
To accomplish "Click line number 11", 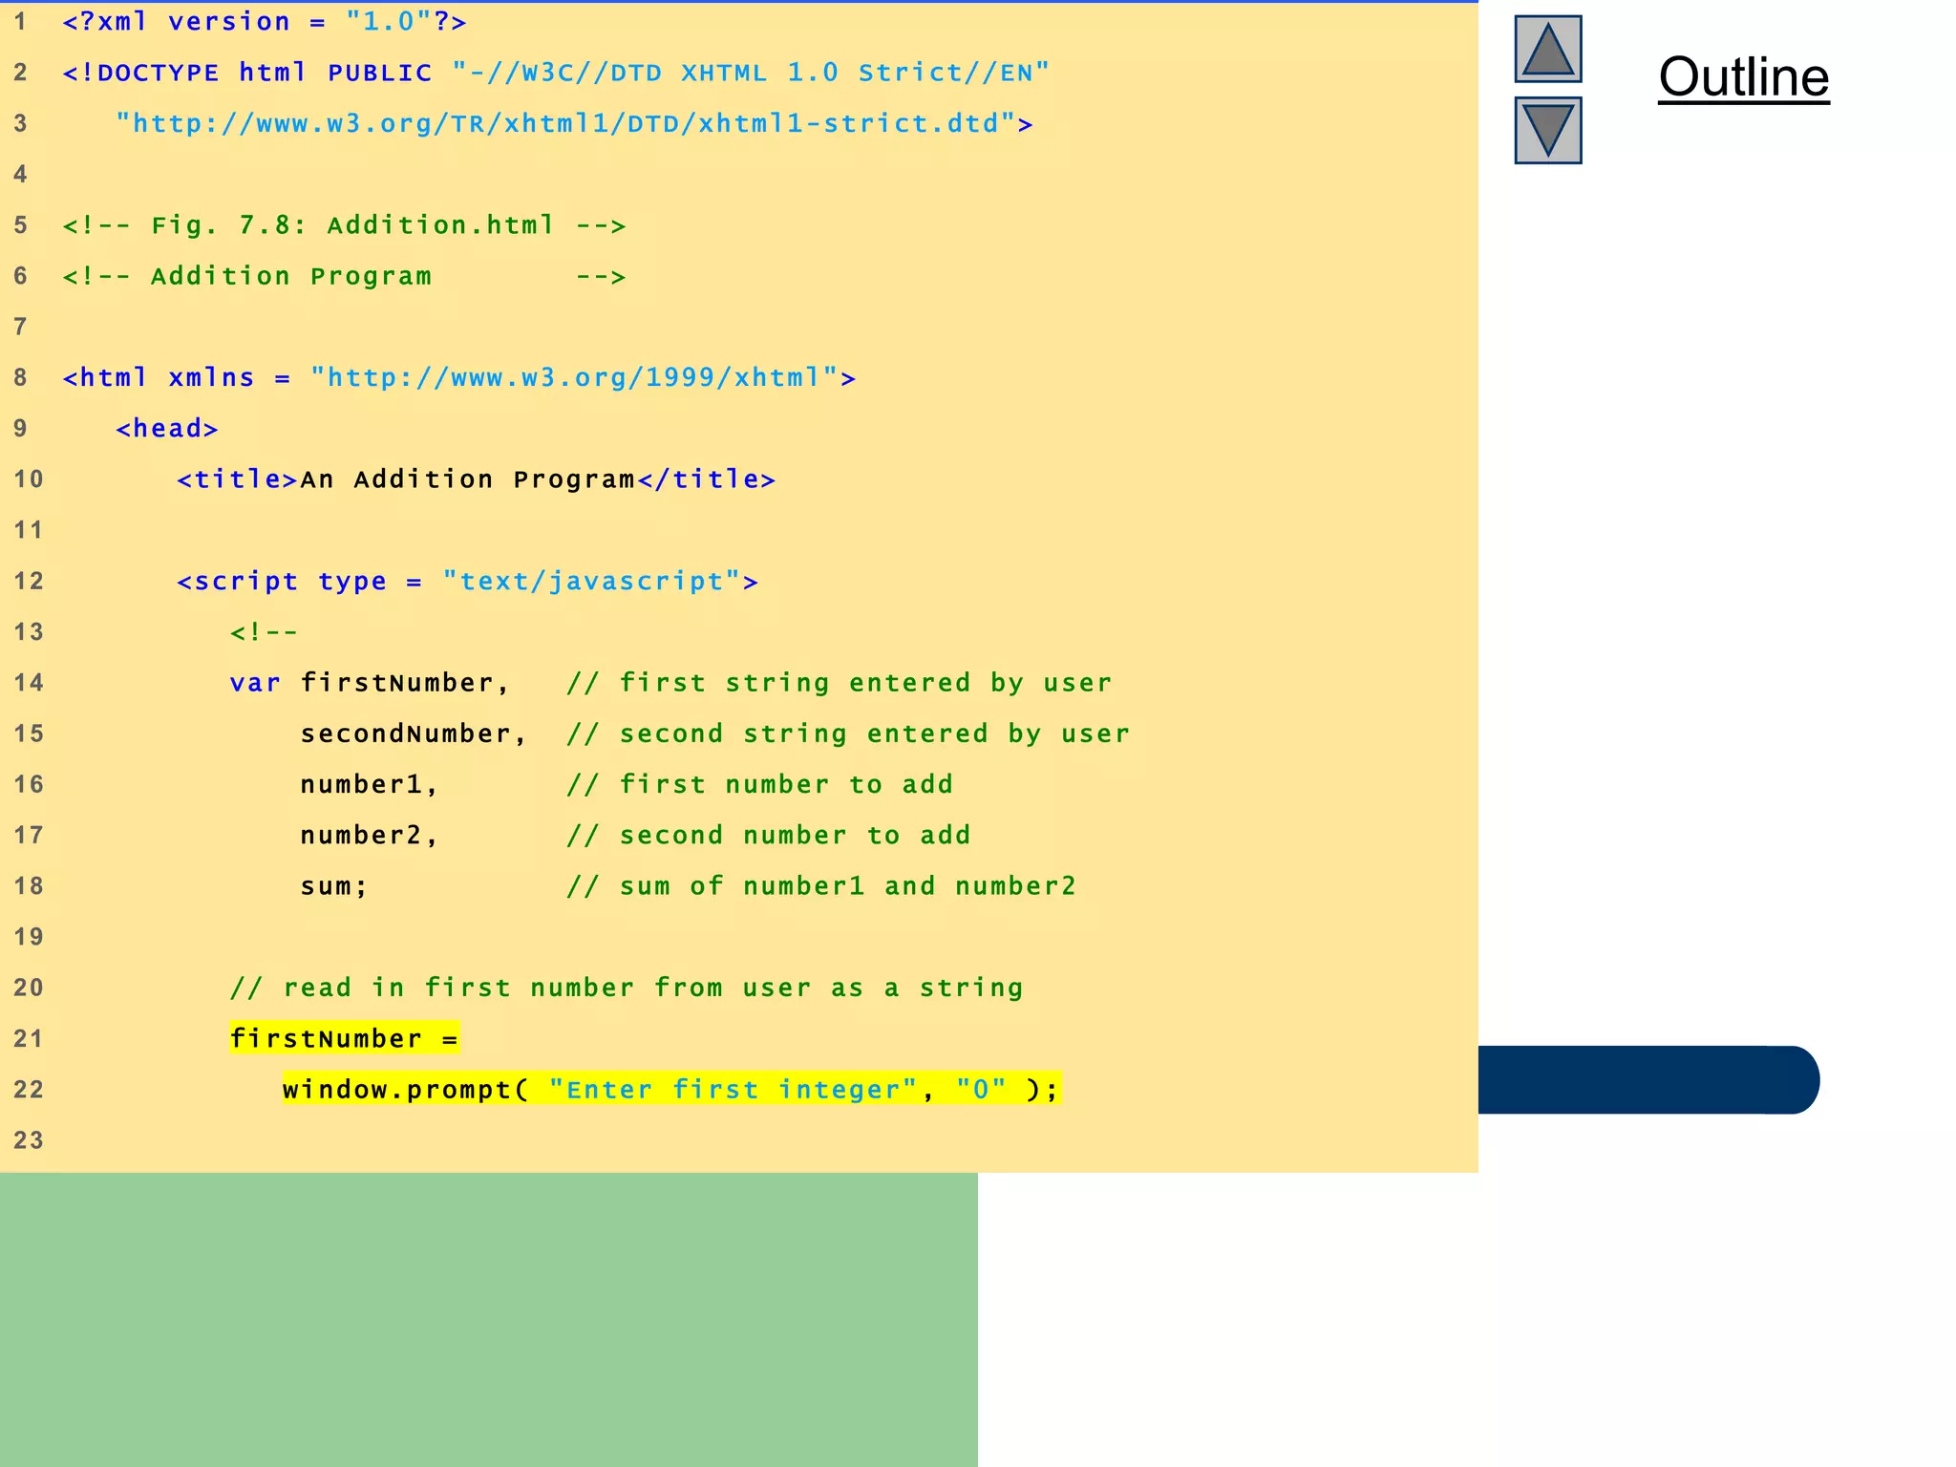I will click(x=29, y=530).
